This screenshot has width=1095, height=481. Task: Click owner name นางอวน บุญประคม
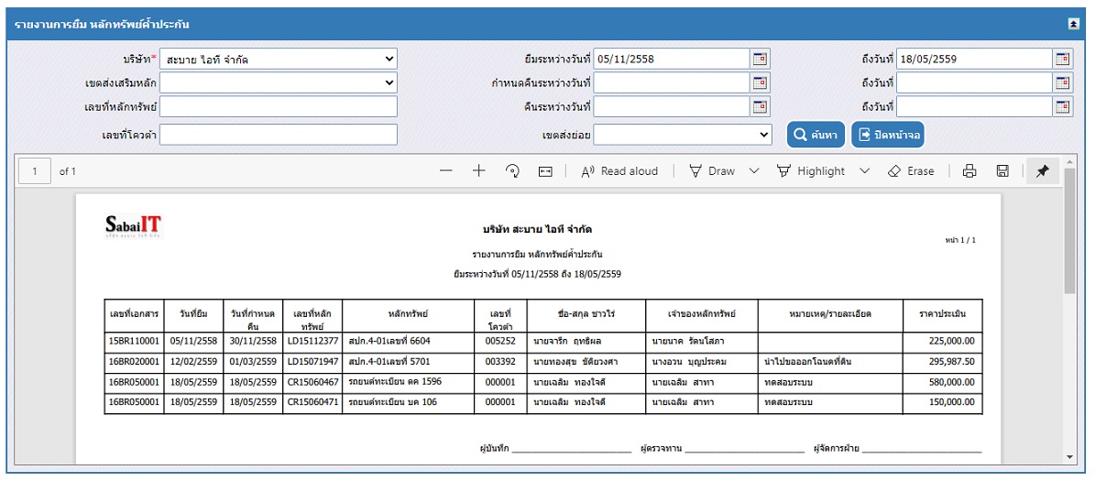coord(689,362)
